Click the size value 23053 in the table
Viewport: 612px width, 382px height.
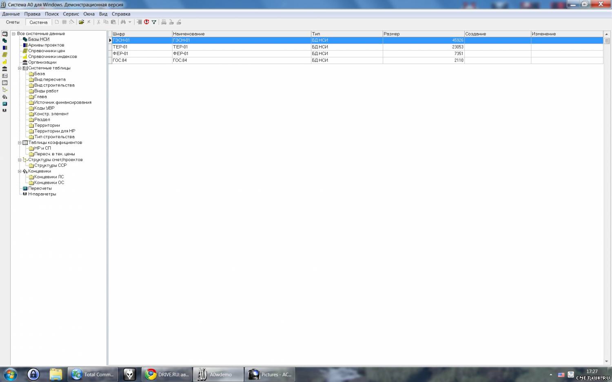pyautogui.click(x=458, y=47)
